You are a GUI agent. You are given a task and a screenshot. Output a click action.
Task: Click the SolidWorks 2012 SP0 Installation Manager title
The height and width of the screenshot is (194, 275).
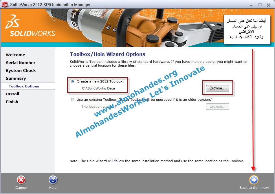50,5
